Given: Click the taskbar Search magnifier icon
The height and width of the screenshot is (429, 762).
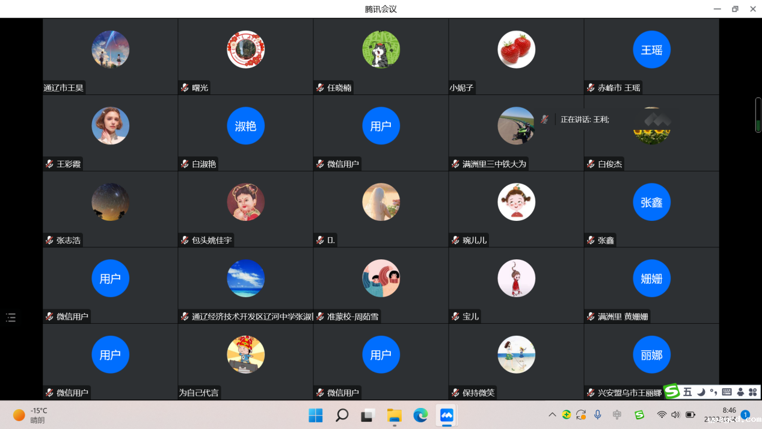Looking at the screenshot, I should click(x=342, y=415).
